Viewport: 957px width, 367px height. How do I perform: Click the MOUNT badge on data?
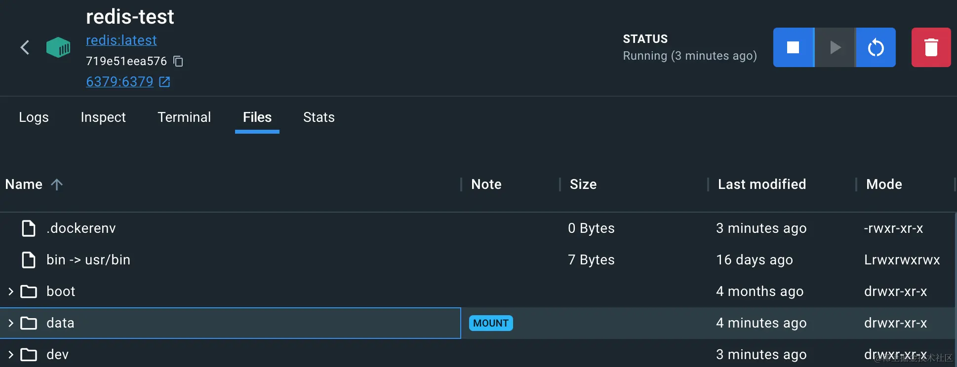coord(491,323)
